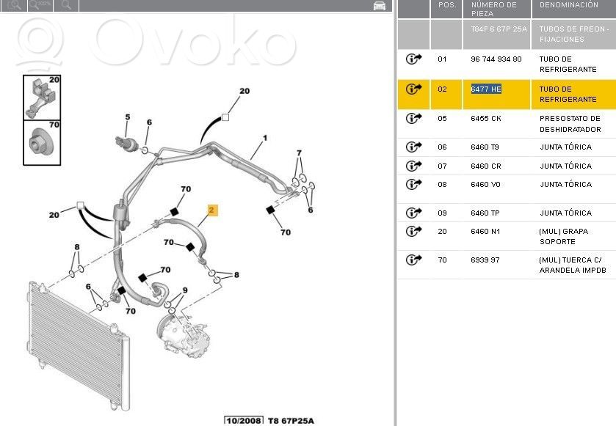Click position number 70 in the table
616x426 pixels.
coord(442,260)
